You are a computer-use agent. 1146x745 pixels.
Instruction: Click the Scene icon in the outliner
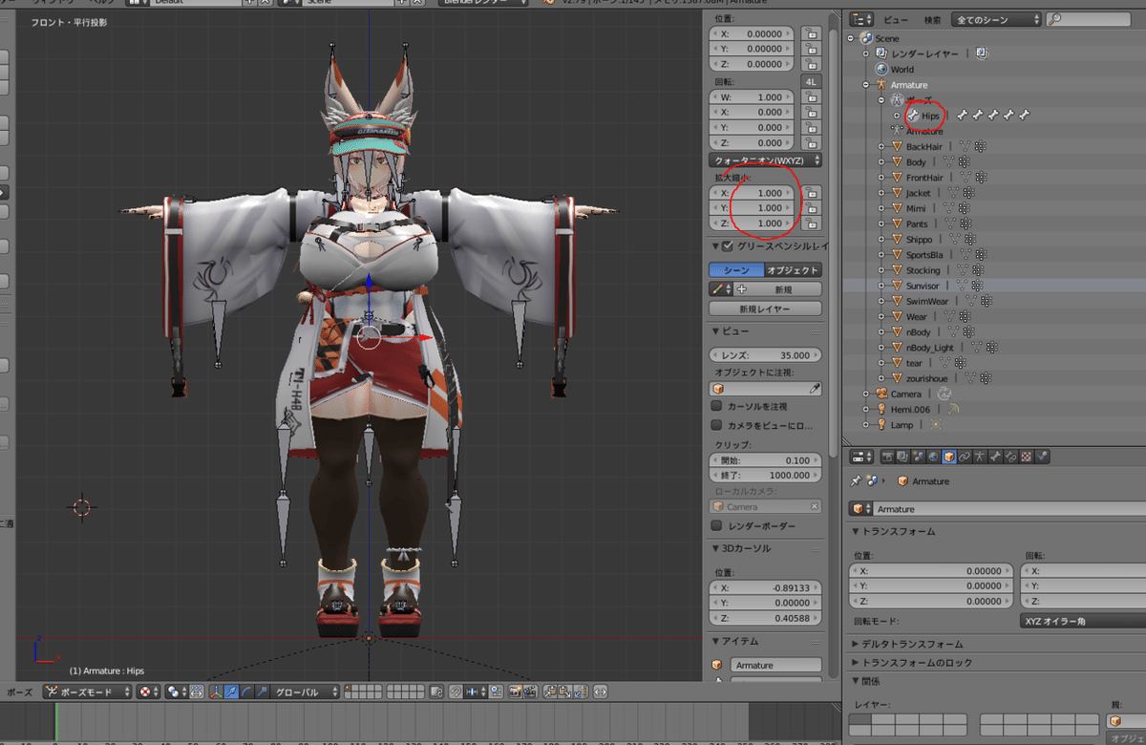point(866,38)
